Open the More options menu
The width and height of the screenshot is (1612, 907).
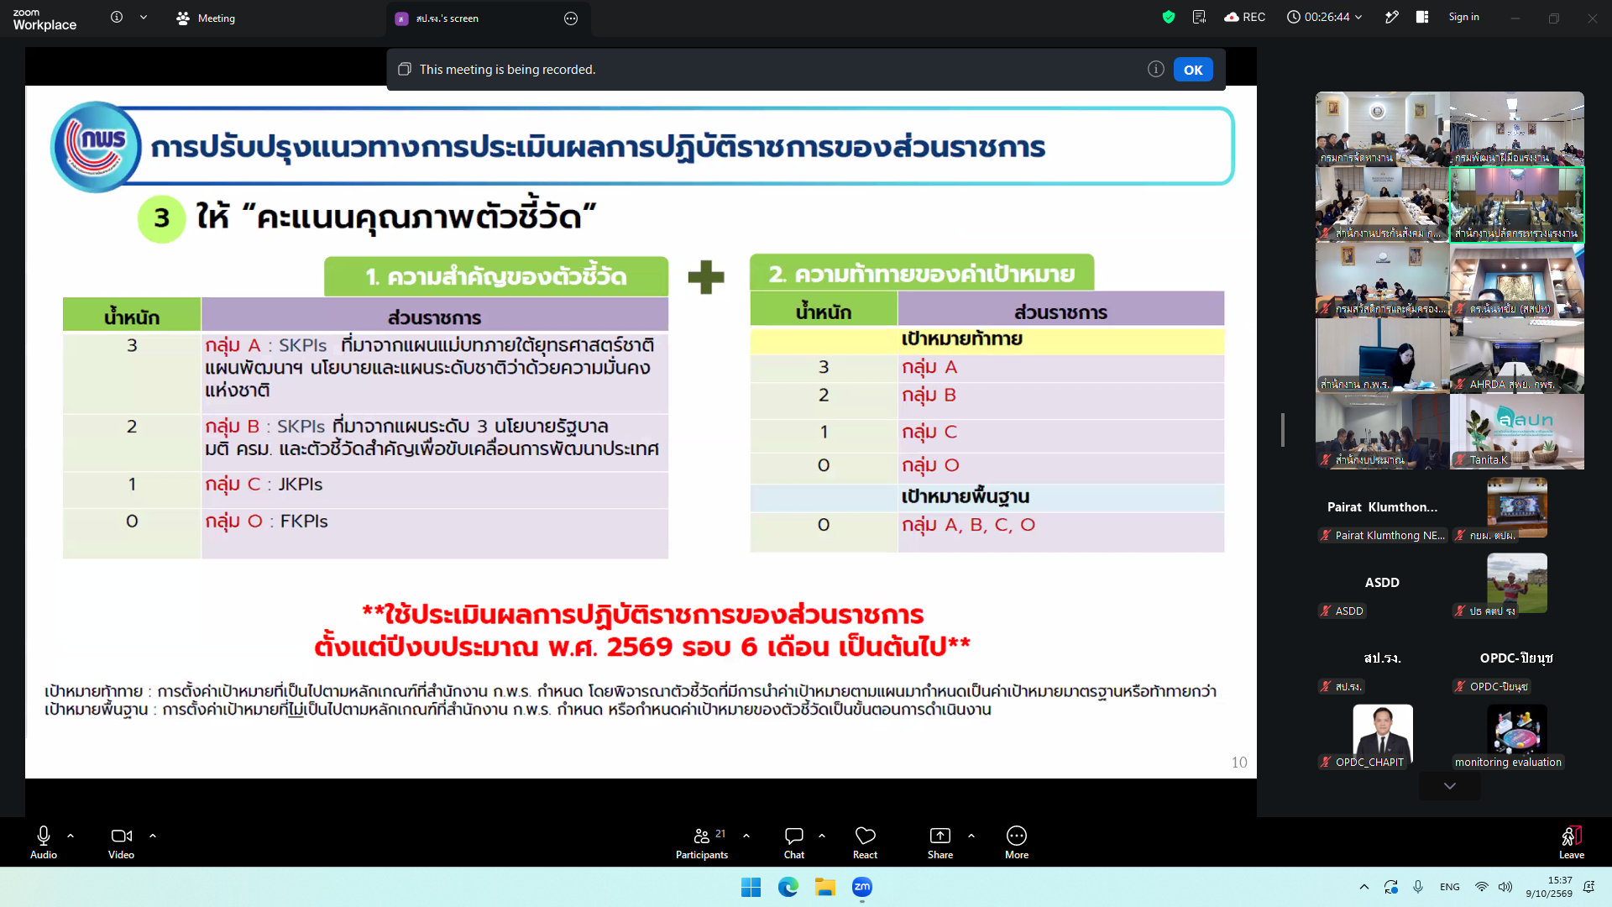tap(1017, 842)
